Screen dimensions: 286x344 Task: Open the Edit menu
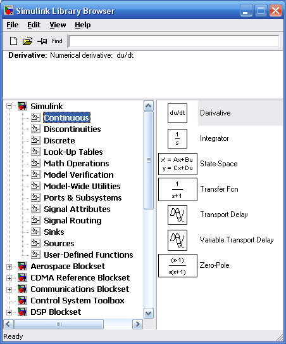pyautogui.click(x=34, y=25)
